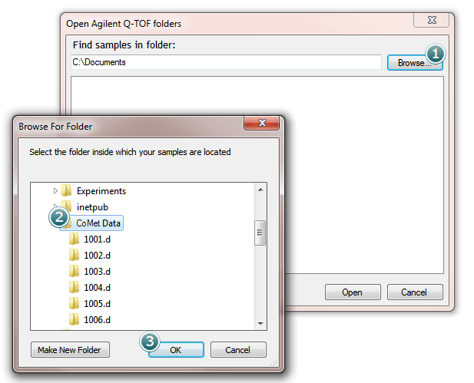
Task: Click the 1004.d folder icon
Action: point(74,287)
